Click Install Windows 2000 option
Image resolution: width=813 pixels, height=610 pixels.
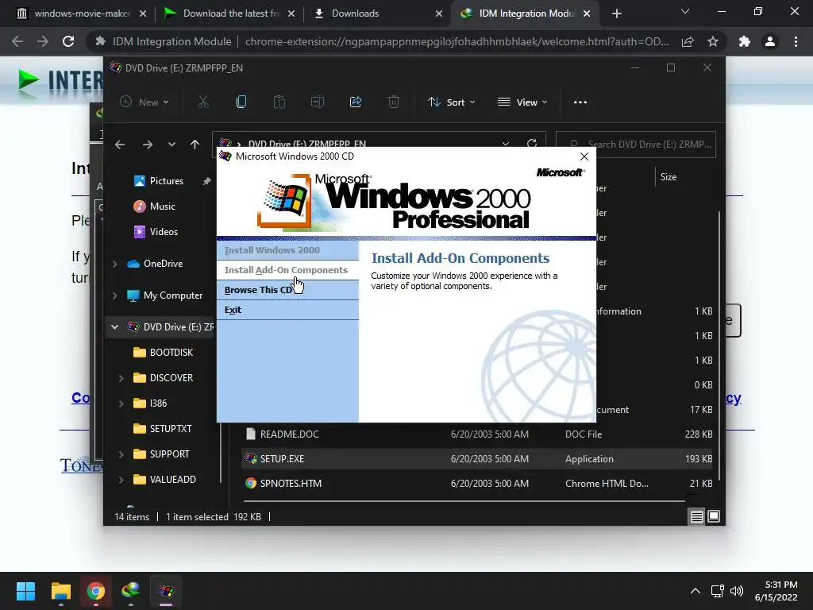tap(287, 250)
